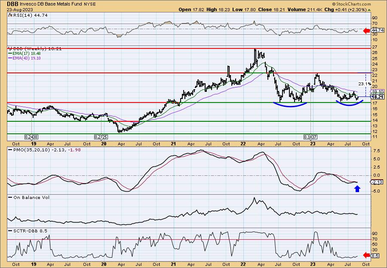387x268 pixels.
Task: Click the green up-triangle beside Chg
Action: point(369,10)
